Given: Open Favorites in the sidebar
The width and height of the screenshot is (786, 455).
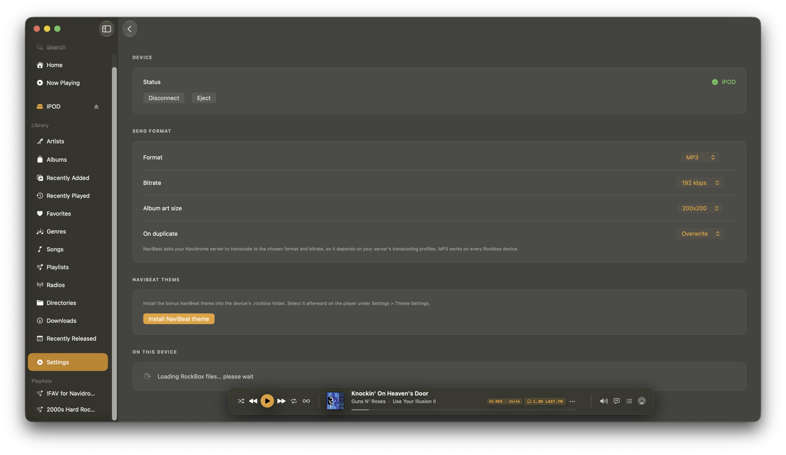Looking at the screenshot, I should [68, 213].
